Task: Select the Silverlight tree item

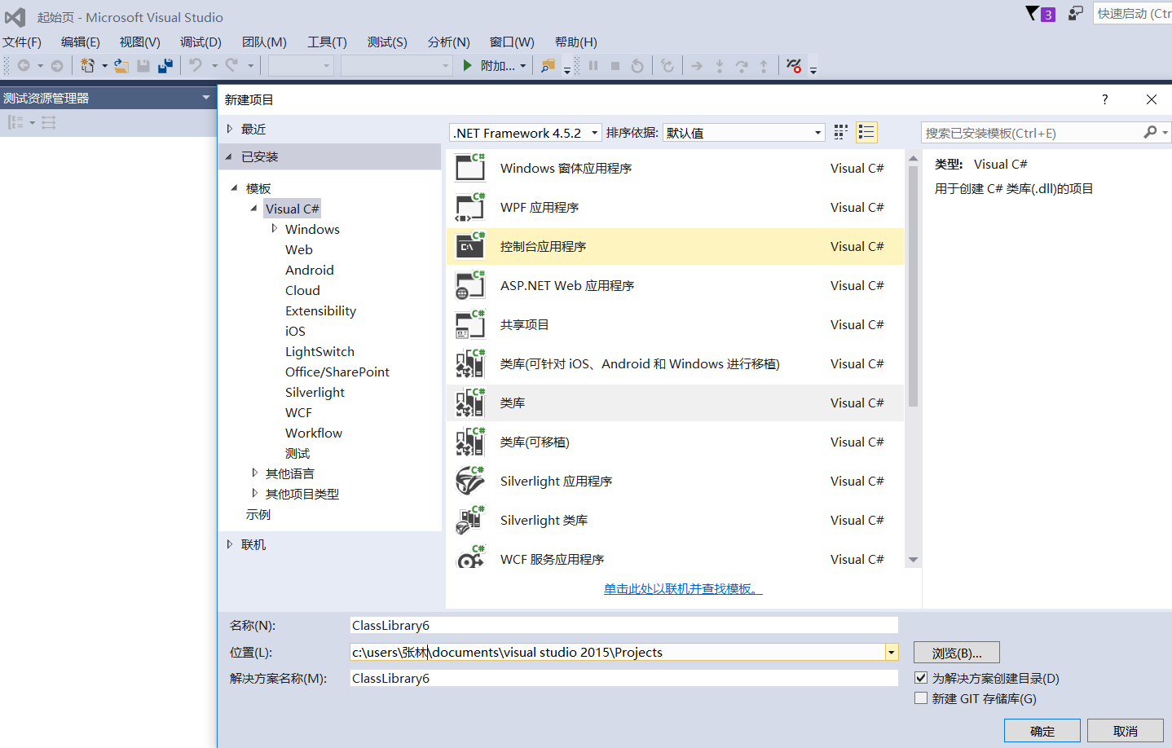Action: coord(315,392)
